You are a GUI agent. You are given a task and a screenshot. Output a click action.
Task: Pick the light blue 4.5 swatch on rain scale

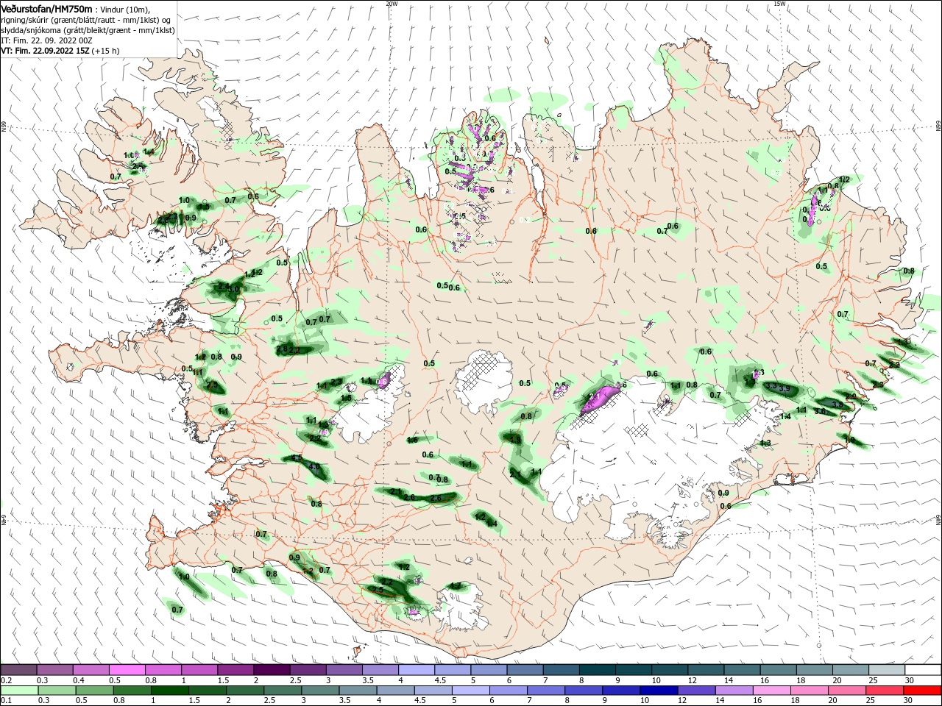coord(433,691)
